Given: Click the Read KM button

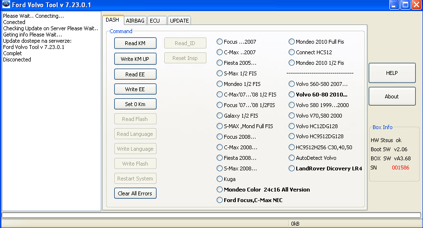Looking at the screenshot, I should 135,43.
